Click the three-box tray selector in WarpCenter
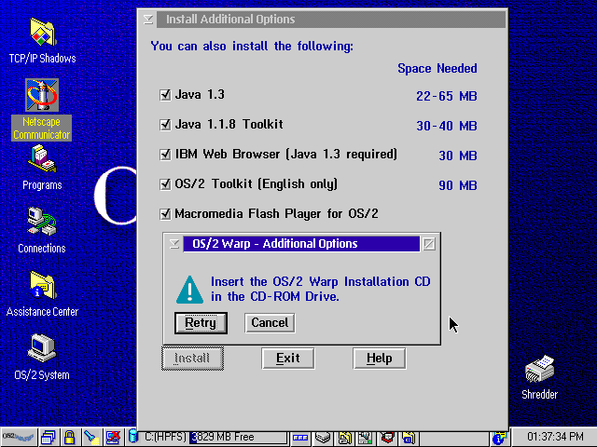 pyautogui.click(x=300, y=438)
